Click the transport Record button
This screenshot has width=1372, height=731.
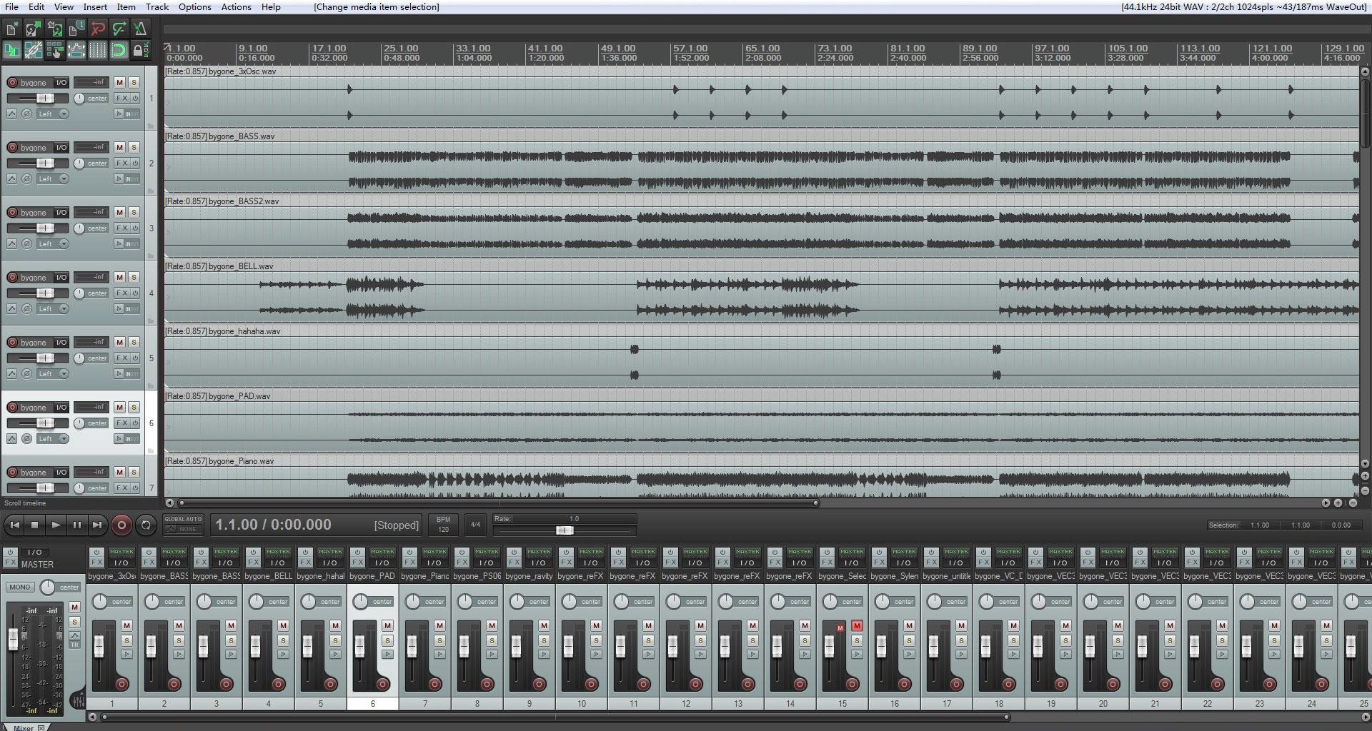121,525
